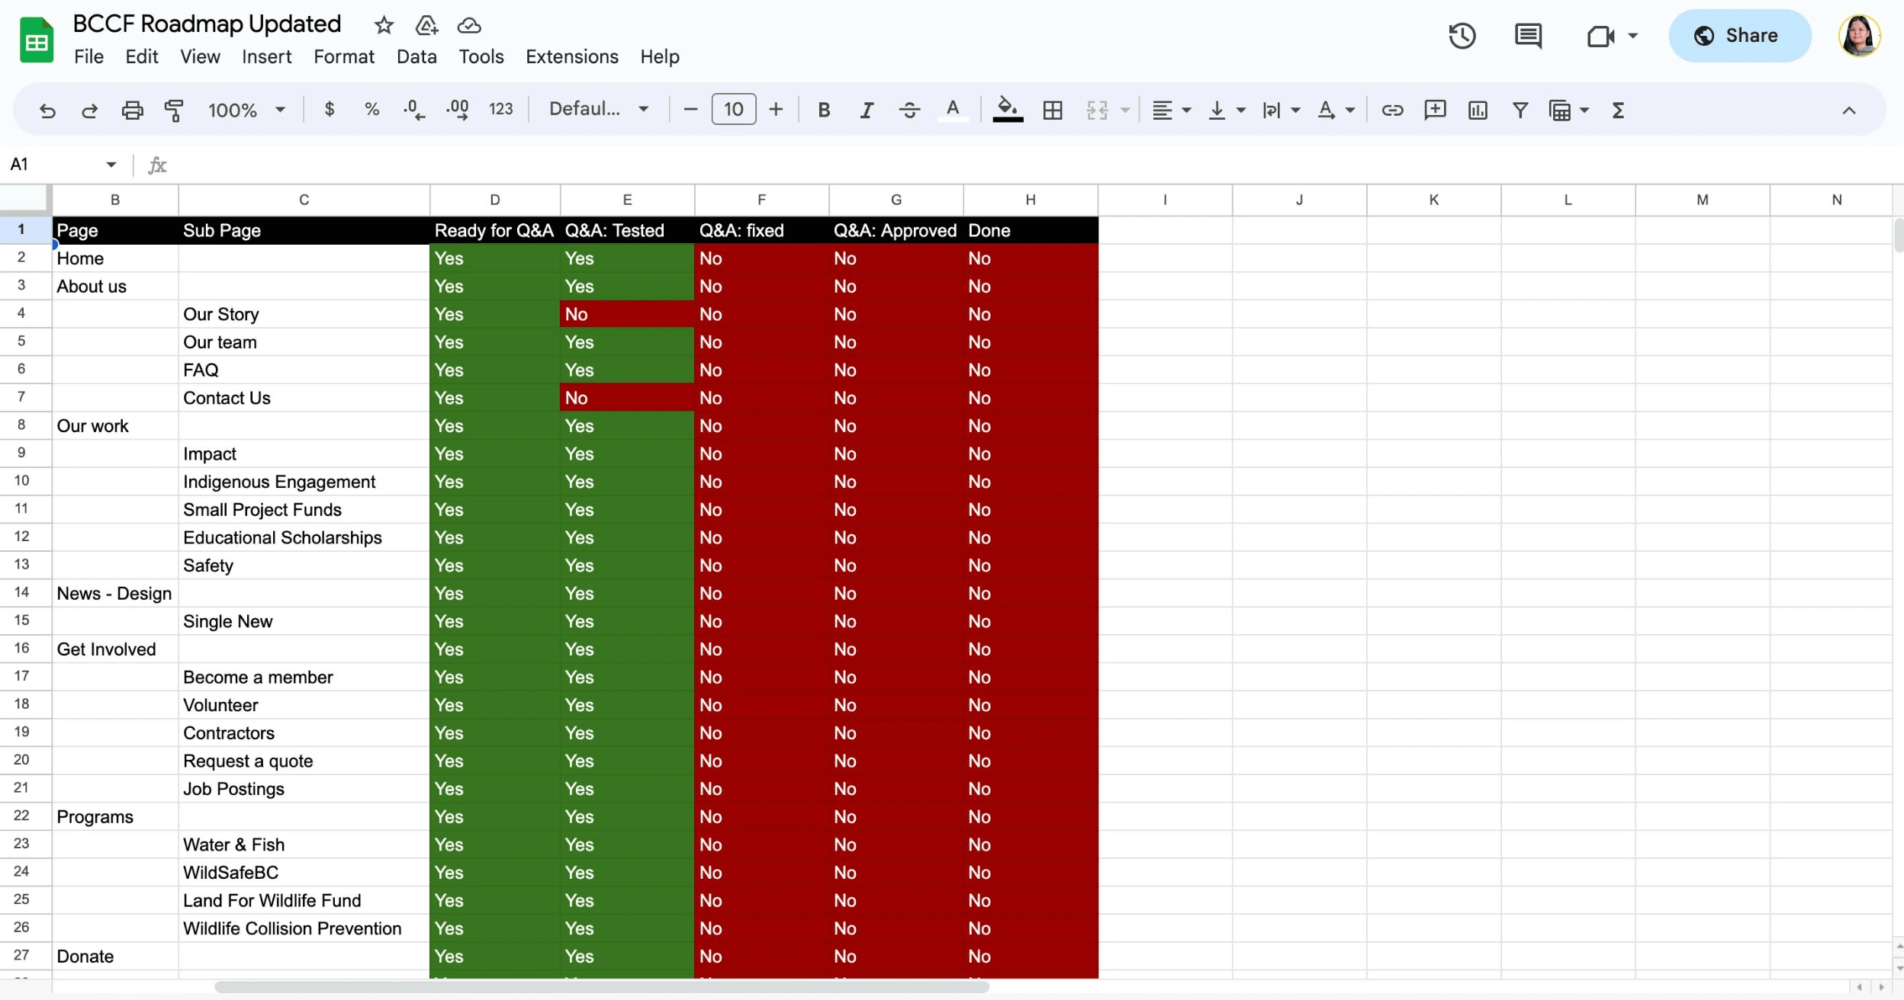Toggle strikethrough formatting
The height and width of the screenshot is (1000, 1904).
[x=909, y=111]
